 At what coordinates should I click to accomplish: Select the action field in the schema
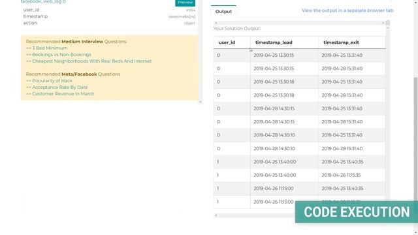[x=30, y=23]
